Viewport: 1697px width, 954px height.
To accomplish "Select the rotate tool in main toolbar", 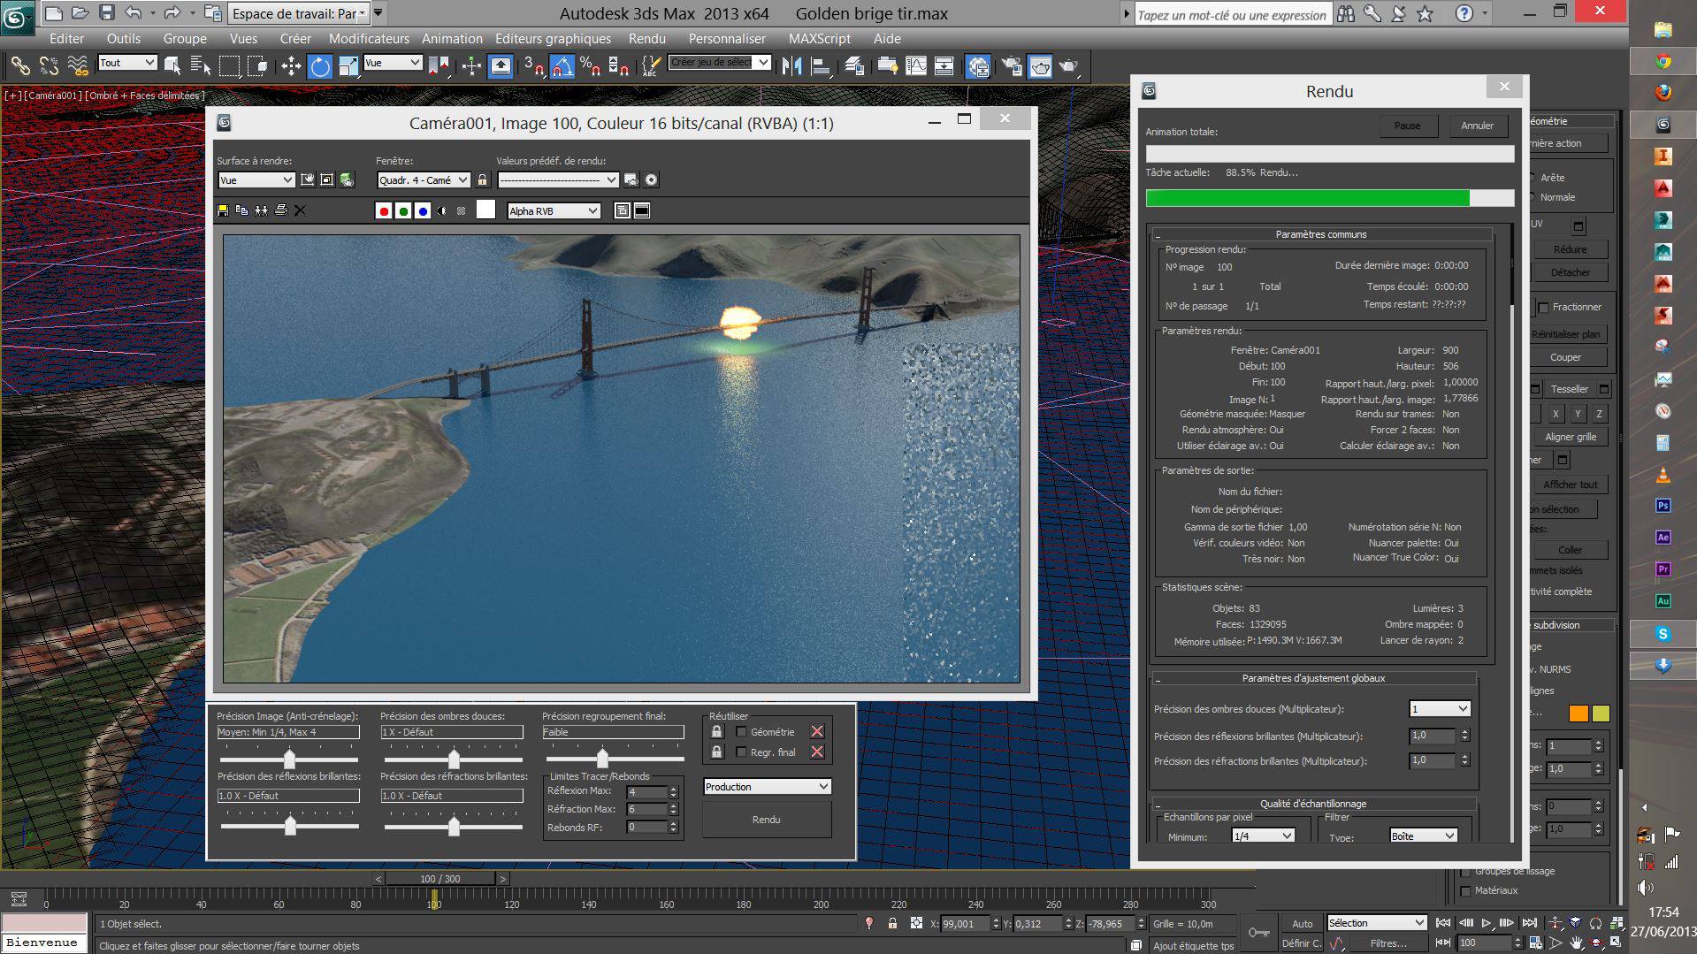I will pos(320,66).
